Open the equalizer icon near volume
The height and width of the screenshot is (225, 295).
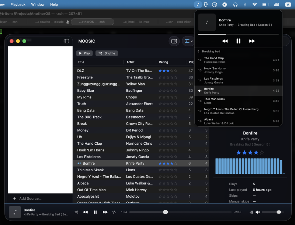point(251,212)
